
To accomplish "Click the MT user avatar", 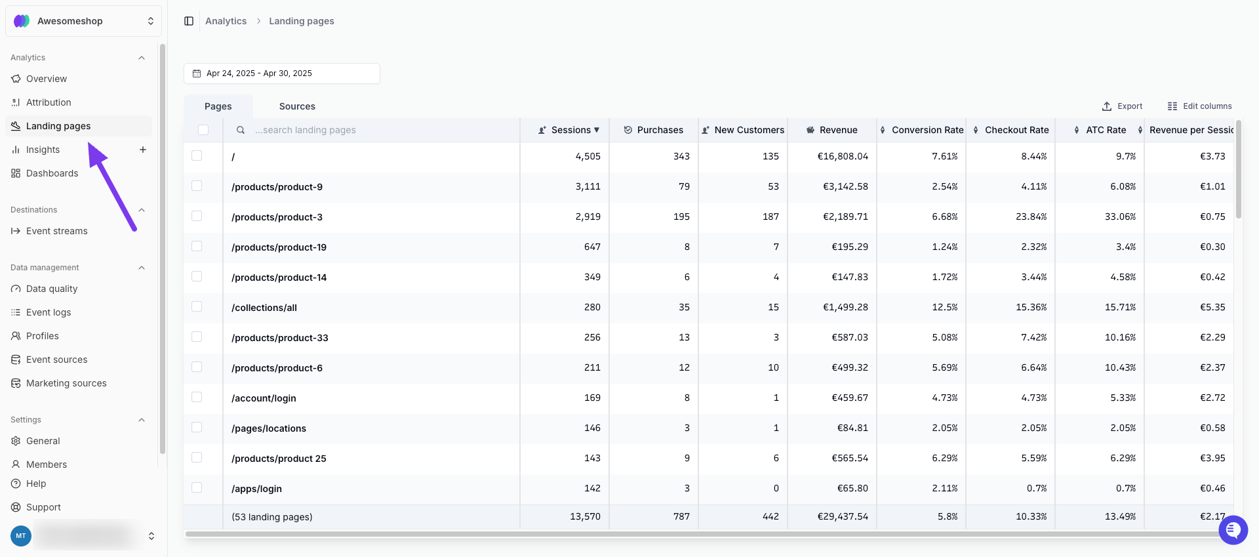I will (21, 536).
